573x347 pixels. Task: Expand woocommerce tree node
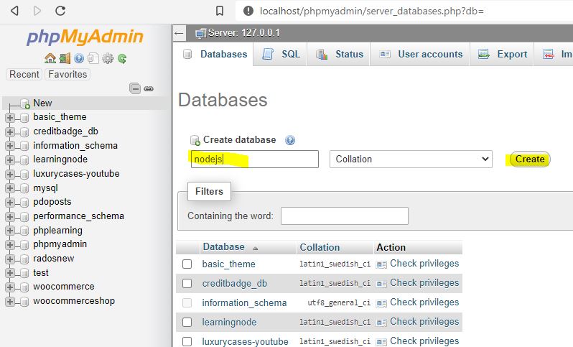coord(10,287)
